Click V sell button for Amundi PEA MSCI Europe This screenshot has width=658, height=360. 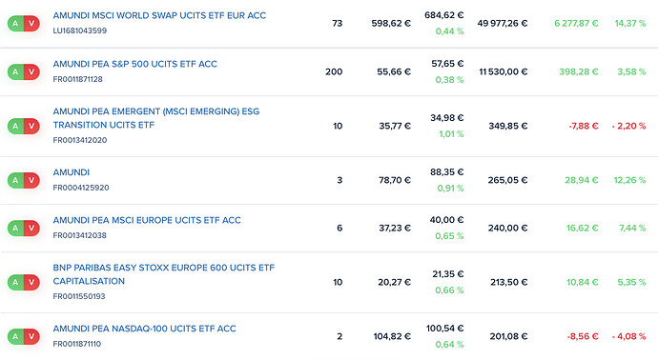31,228
